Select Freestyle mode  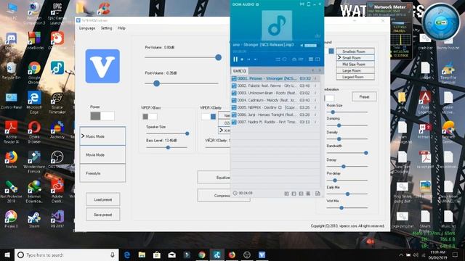(102, 173)
